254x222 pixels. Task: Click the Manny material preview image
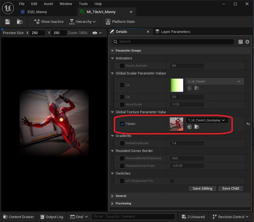(x=54, y=123)
